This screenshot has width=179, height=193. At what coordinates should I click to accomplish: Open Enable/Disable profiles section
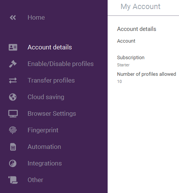[60, 64]
